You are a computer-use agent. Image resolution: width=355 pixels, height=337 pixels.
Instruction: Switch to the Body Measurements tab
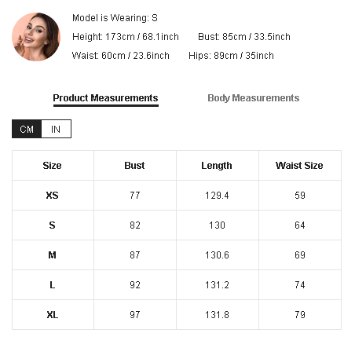[x=253, y=98]
